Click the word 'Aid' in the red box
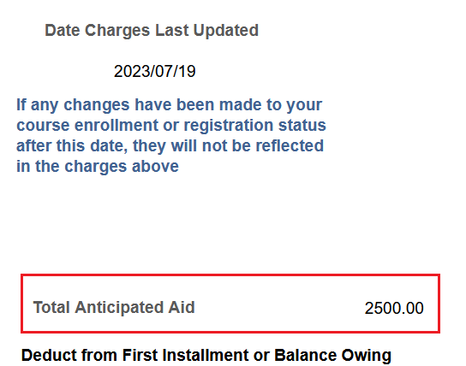The image size is (466, 366). click(x=182, y=307)
